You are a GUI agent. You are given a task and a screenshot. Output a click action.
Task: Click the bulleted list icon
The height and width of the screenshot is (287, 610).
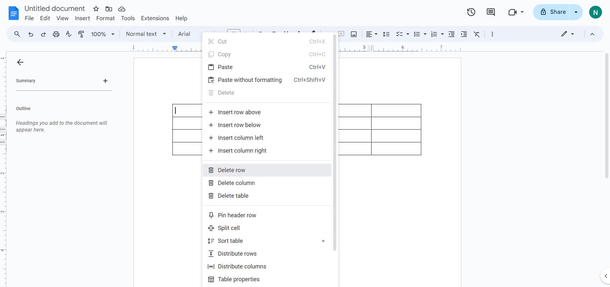click(x=417, y=34)
